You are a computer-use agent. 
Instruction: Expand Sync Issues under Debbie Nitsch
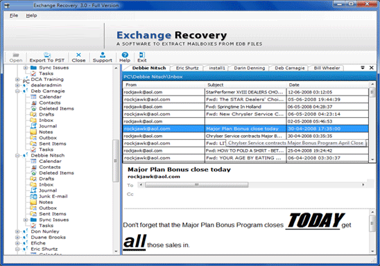click(26, 220)
